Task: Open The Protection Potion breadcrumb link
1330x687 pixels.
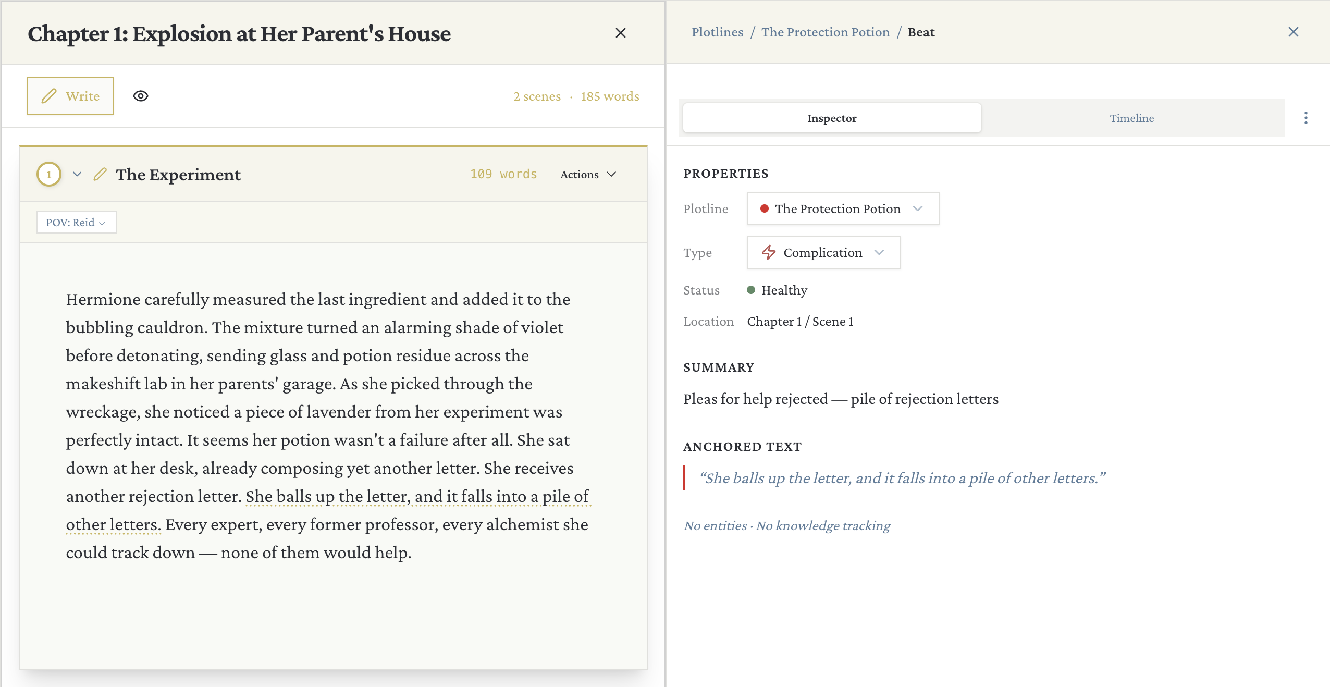Action: pyautogui.click(x=825, y=32)
